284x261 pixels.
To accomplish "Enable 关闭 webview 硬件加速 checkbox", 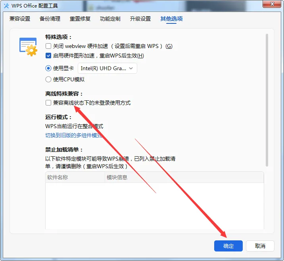I will pos(48,46).
